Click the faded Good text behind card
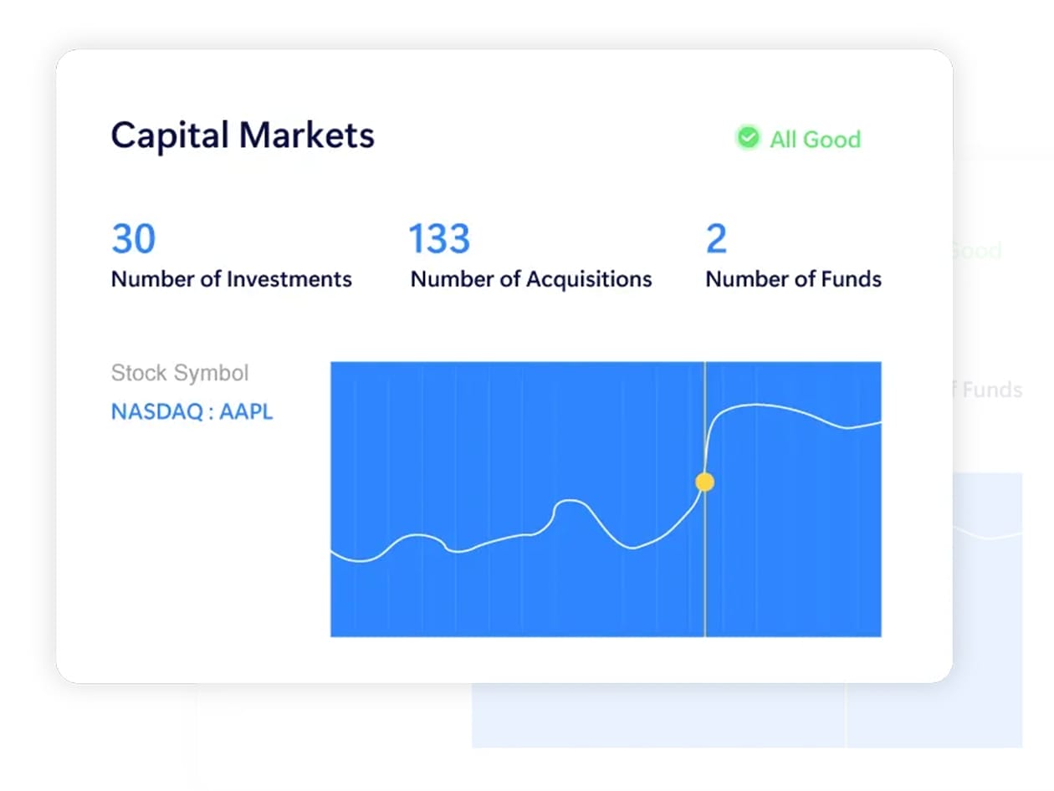 (x=977, y=250)
